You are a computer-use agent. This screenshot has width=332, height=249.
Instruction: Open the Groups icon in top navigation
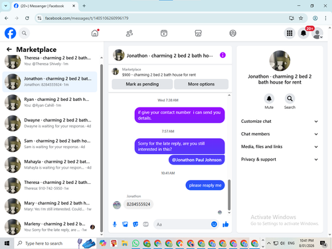232,33
